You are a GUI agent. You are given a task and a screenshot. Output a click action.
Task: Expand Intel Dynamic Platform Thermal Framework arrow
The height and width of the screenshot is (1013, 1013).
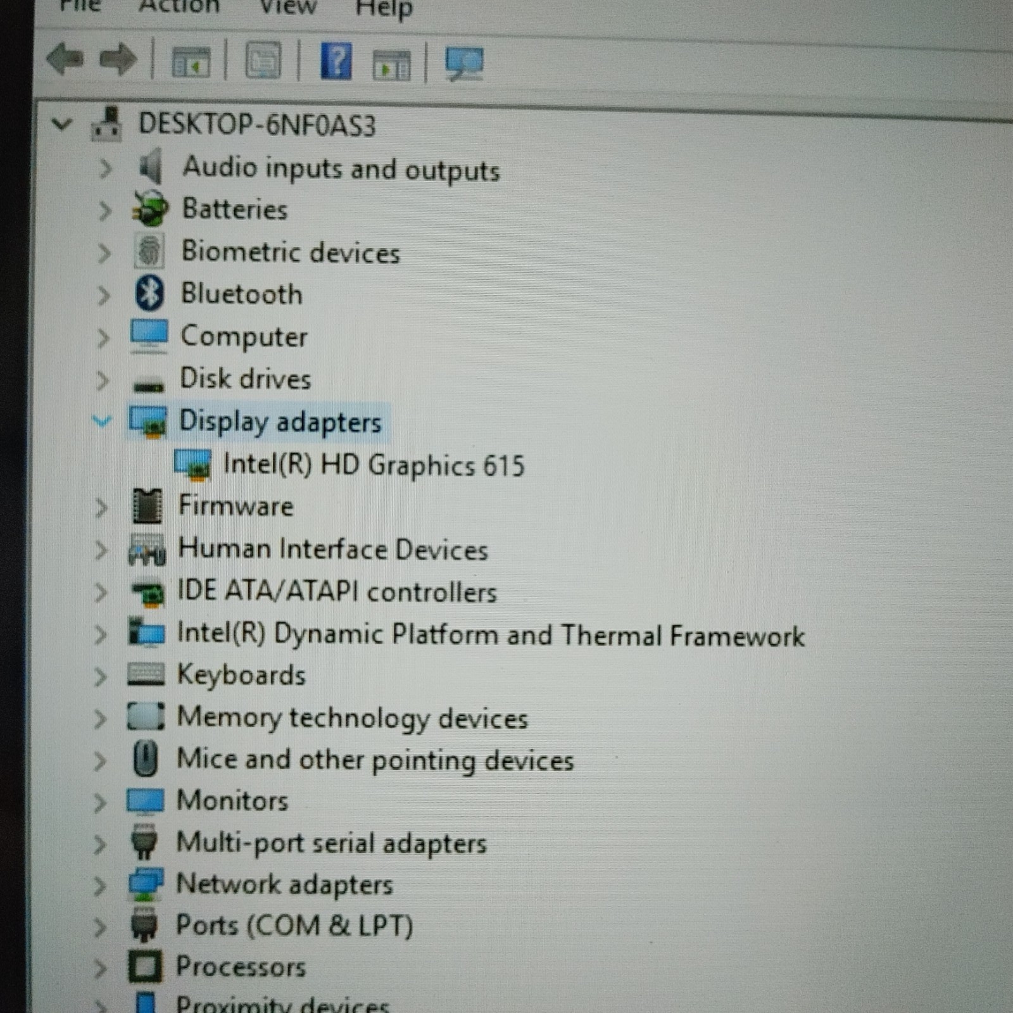pos(100,634)
